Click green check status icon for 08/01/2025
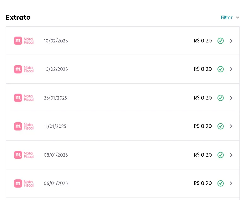This screenshot has height=200, width=251. click(220, 155)
